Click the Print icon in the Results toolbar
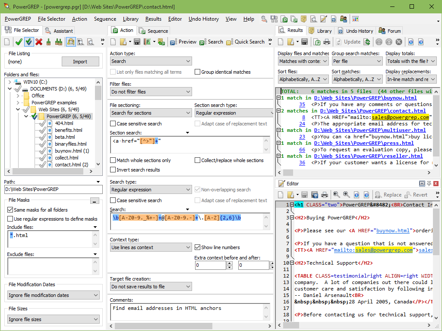This screenshot has height=331, width=442. pos(327,42)
